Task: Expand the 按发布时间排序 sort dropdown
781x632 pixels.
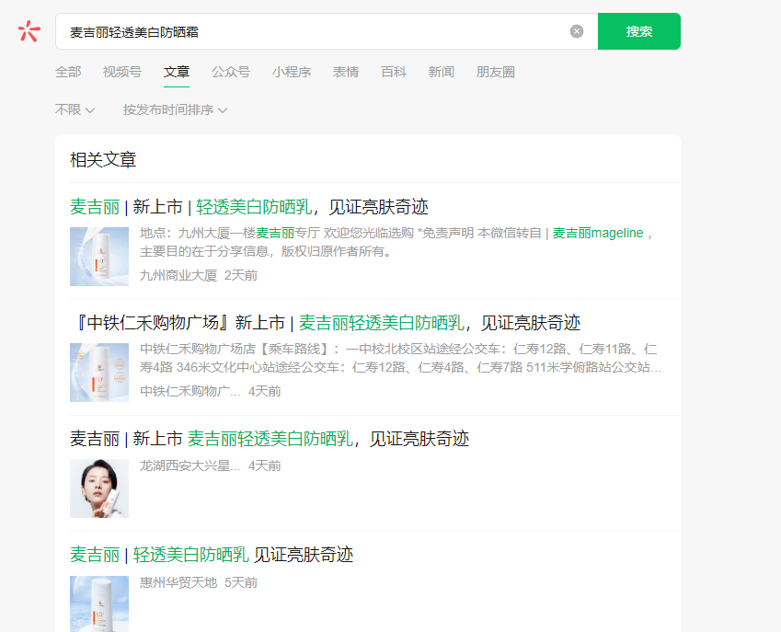Action: 176,109
